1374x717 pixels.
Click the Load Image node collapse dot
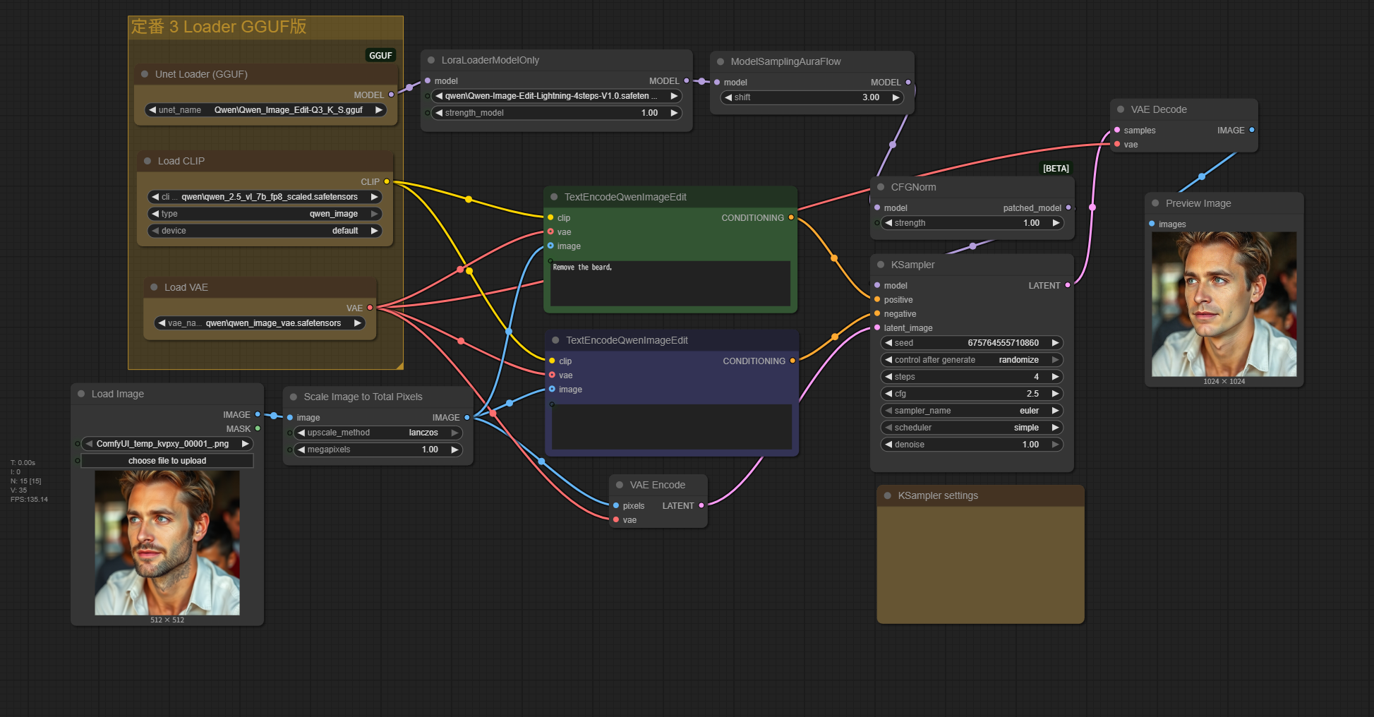point(81,394)
